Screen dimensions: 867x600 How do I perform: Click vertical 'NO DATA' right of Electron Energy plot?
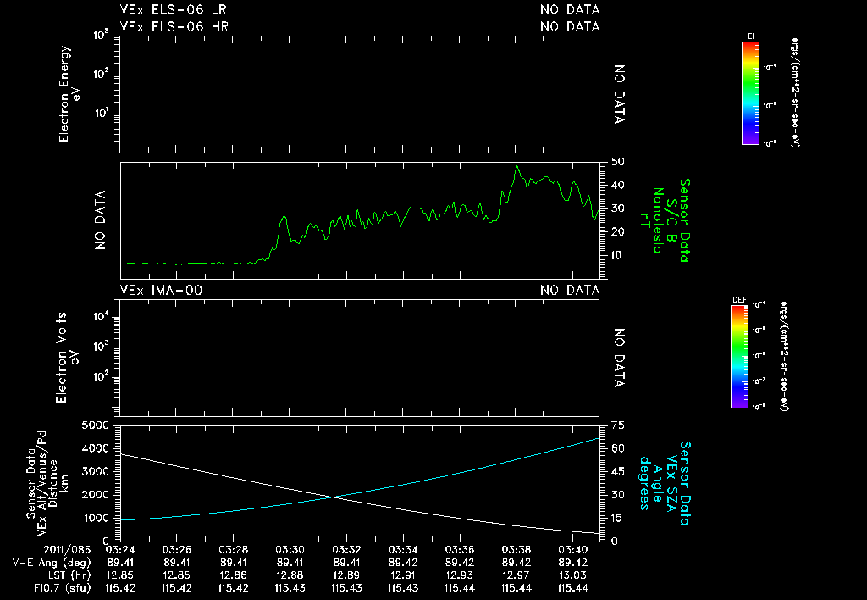[x=619, y=94]
